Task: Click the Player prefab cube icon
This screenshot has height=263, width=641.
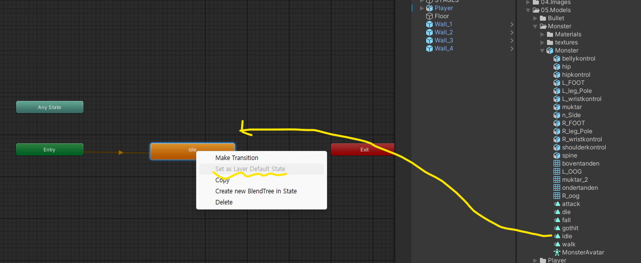Action: (x=429, y=8)
